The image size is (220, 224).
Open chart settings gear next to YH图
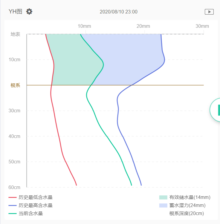coord(29,12)
